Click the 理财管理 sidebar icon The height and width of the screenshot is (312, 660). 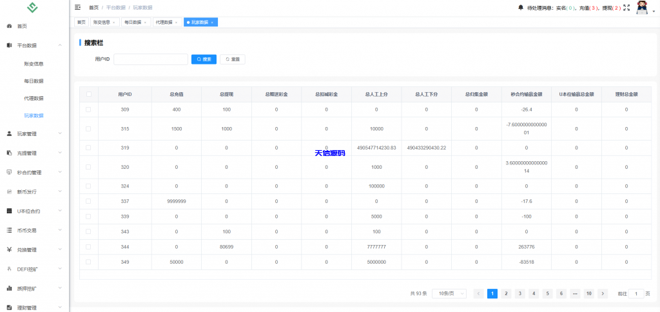click(9, 307)
